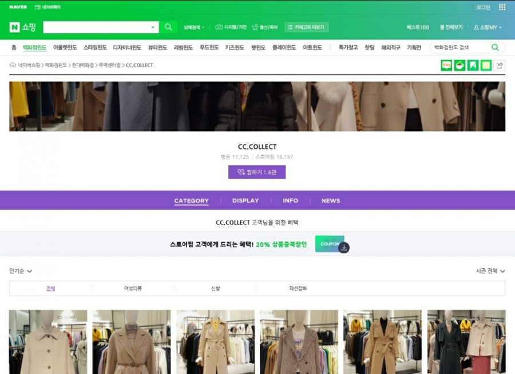Click the more categories button
This screenshot has width=515, height=374.
point(306,27)
